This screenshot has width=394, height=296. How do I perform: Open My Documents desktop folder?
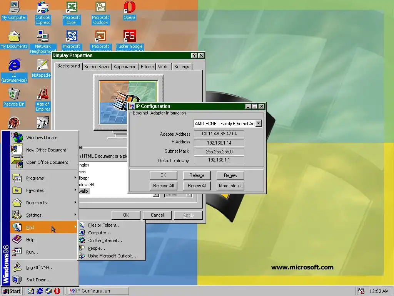tap(14, 40)
